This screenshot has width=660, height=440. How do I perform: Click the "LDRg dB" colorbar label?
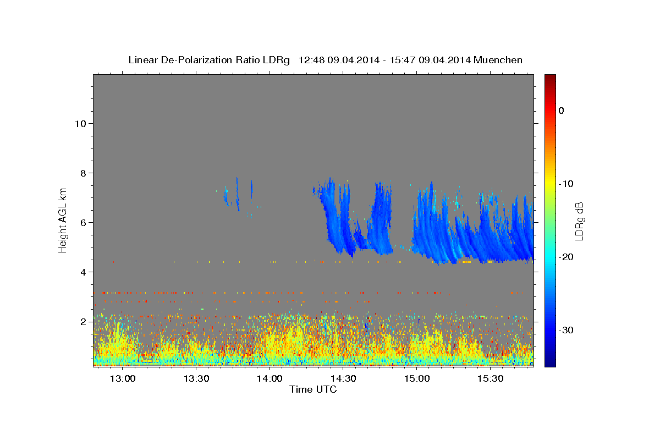tap(579, 221)
